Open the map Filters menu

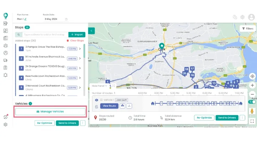(247, 28)
